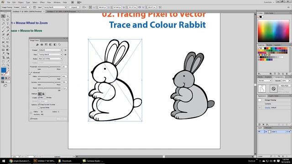Open Camtasia Studio from taskbar

[x=93, y=161]
